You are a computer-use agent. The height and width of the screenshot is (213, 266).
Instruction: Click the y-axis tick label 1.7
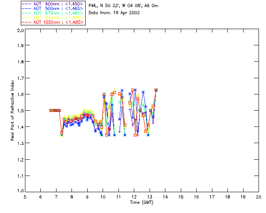(20, 78)
